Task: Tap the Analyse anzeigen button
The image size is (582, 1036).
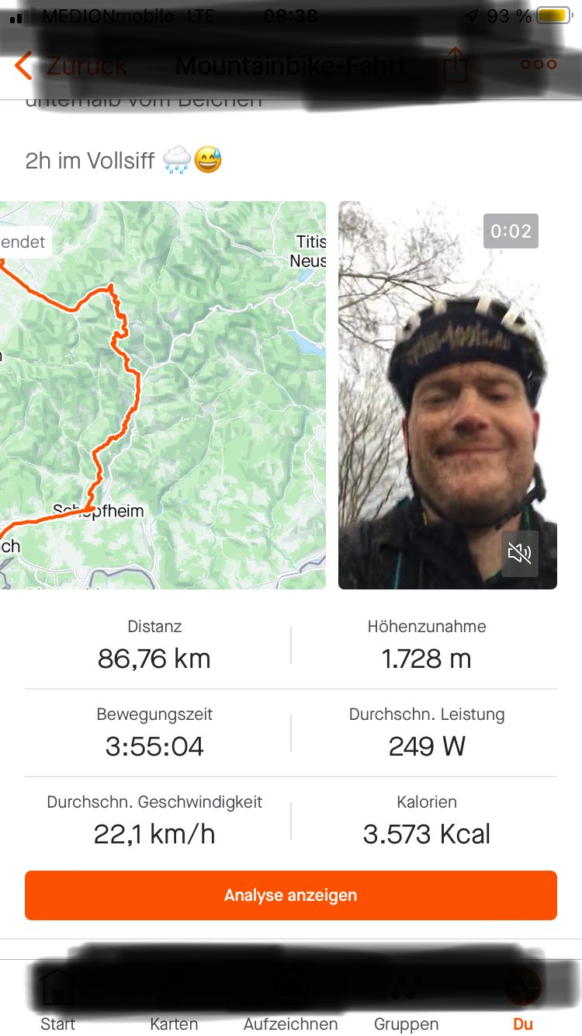Action: (291, 895)
